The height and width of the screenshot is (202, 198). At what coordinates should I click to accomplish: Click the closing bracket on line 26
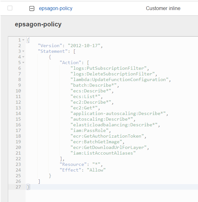pos(39,182)
